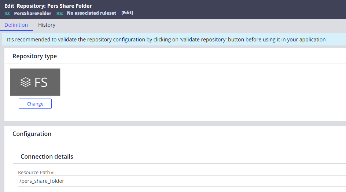The image size is (346, 192).
Task: Click the Repository type section heading
Action: point(34,56)
